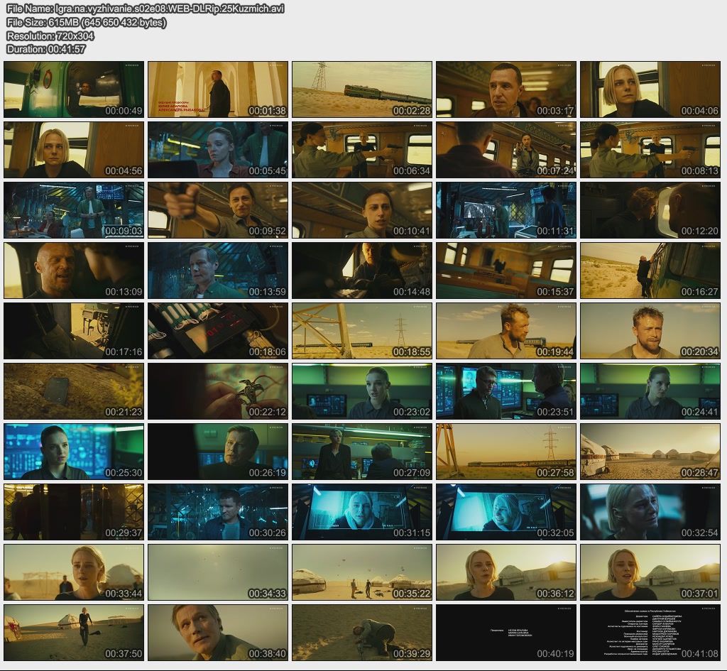Select the bomb timer frame 00:18:06
The width and height of the screenshot is (727, 671).
point(218,331)
